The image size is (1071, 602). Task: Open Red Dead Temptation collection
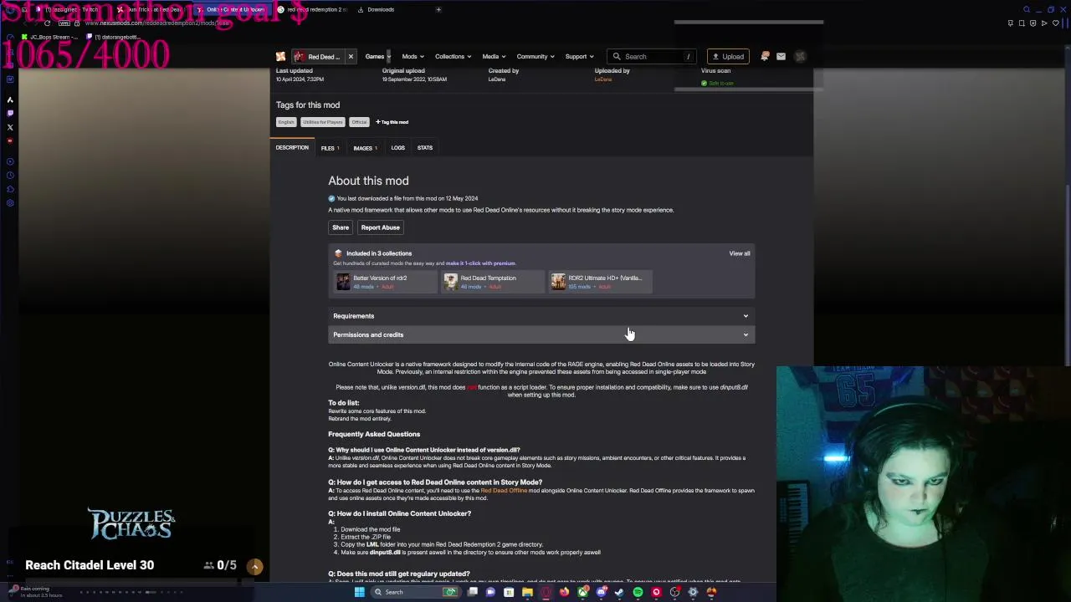493,282
